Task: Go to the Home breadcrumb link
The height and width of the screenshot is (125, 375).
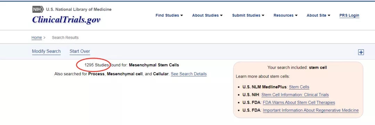Action: [36, 38]
